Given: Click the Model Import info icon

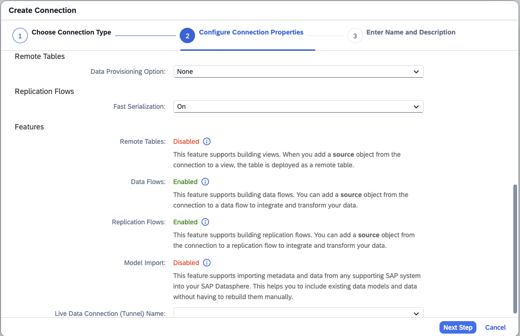Looking at the screenshot, I should 207,263.
